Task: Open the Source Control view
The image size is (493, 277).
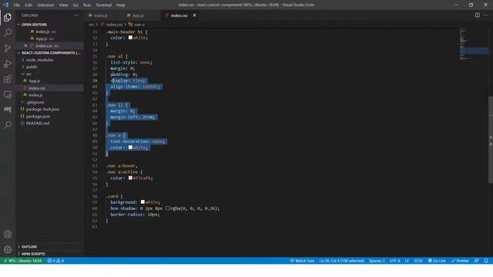Action: click(8, 48)
